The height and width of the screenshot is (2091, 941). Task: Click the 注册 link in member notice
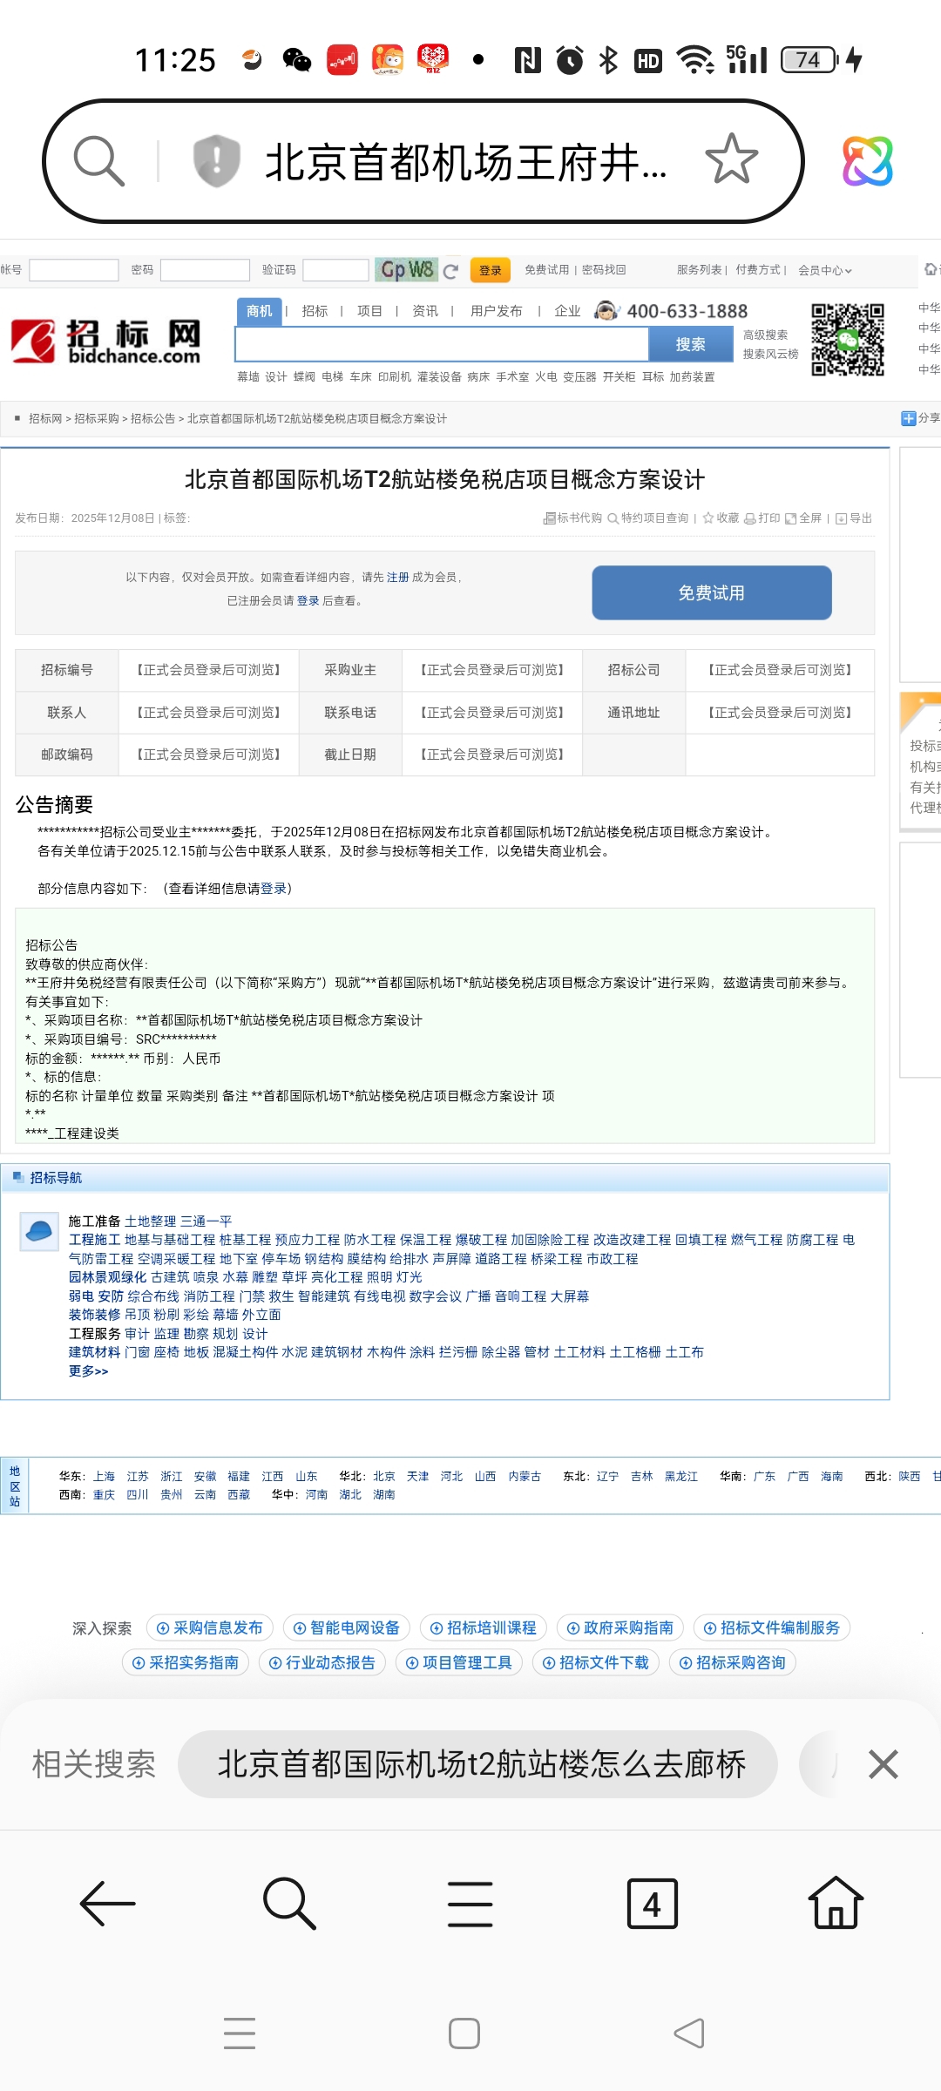(x=397, y=577)
